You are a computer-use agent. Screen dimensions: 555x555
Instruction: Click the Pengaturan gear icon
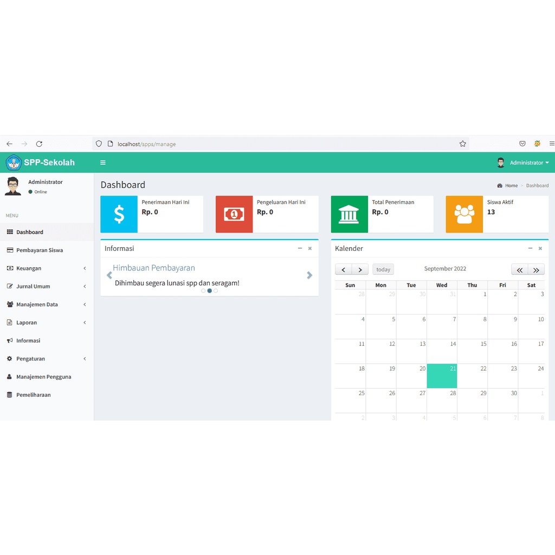coord(10,358)
